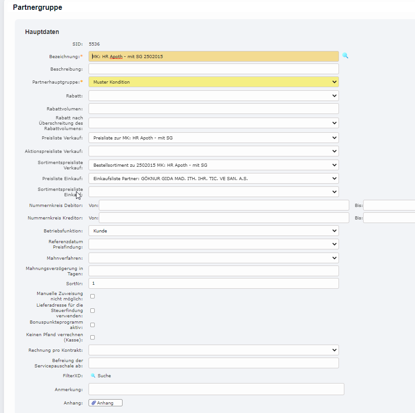Open the Preisliste Verkauf dropdown

[x=213, y=138]
